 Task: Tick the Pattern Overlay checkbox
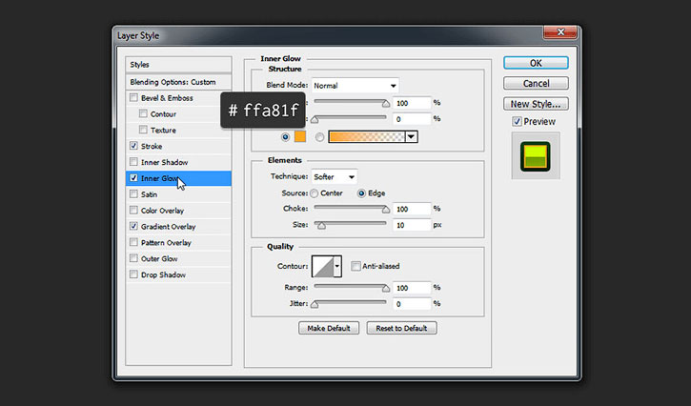coord(133,242)
